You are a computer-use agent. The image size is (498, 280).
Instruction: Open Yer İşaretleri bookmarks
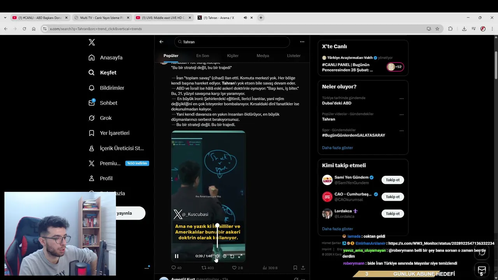coord(109,133)
